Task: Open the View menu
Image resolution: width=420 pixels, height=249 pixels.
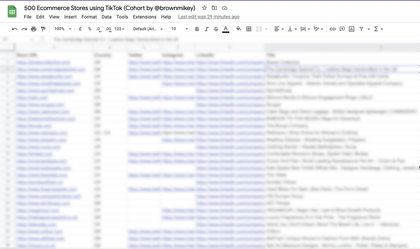Action: click(54, 17)
